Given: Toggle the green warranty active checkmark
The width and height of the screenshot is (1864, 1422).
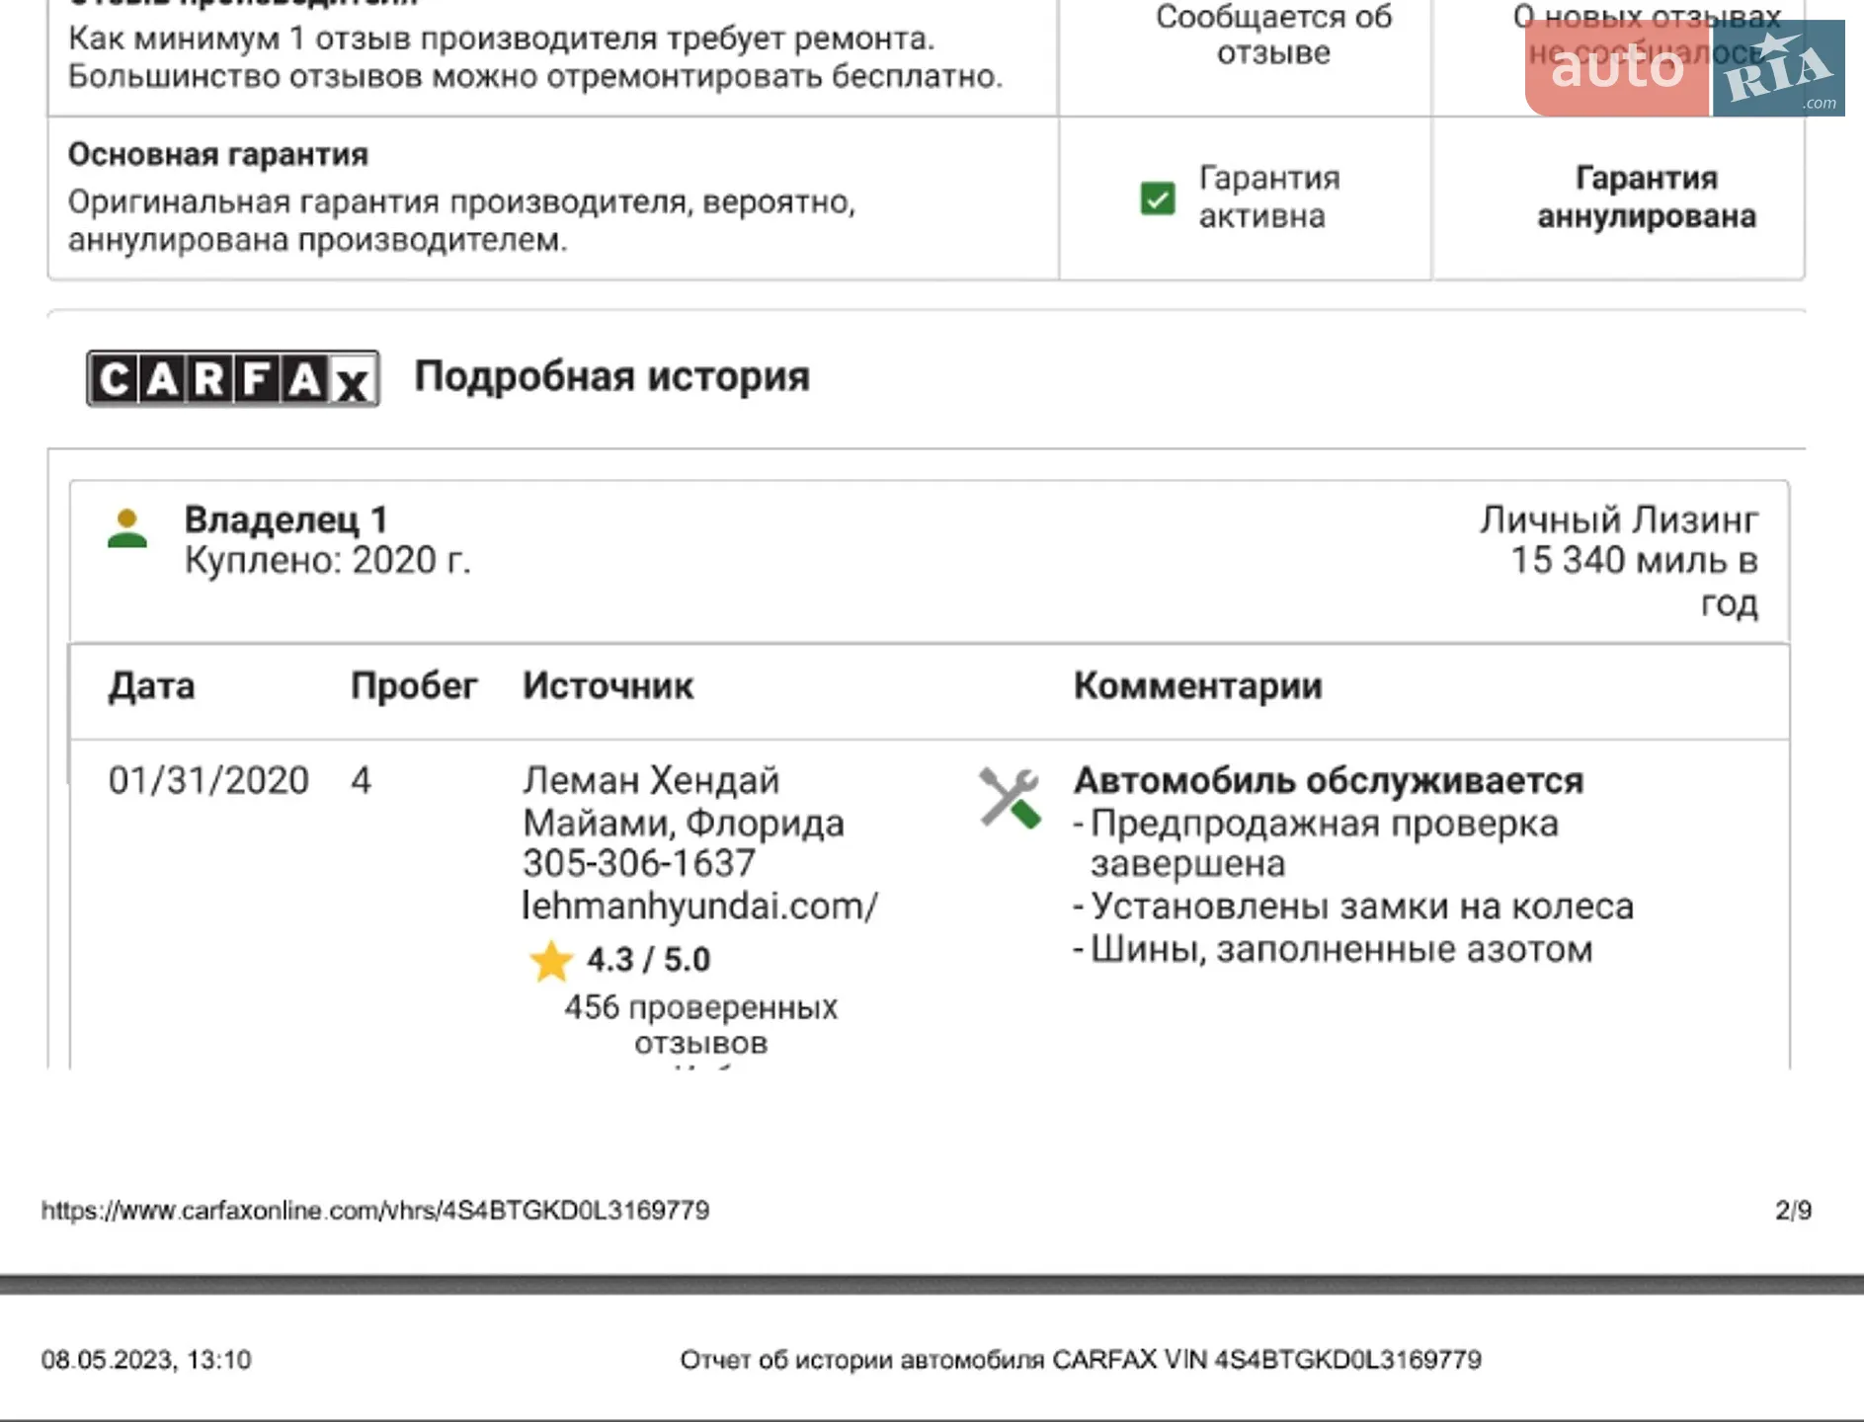Looking at the screenshot, I should (1158, 198).
